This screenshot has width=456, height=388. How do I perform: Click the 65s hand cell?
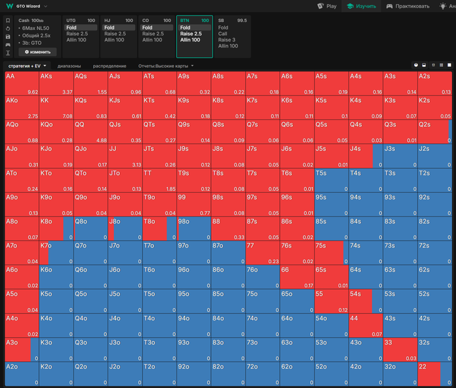(x=332, y=277)
